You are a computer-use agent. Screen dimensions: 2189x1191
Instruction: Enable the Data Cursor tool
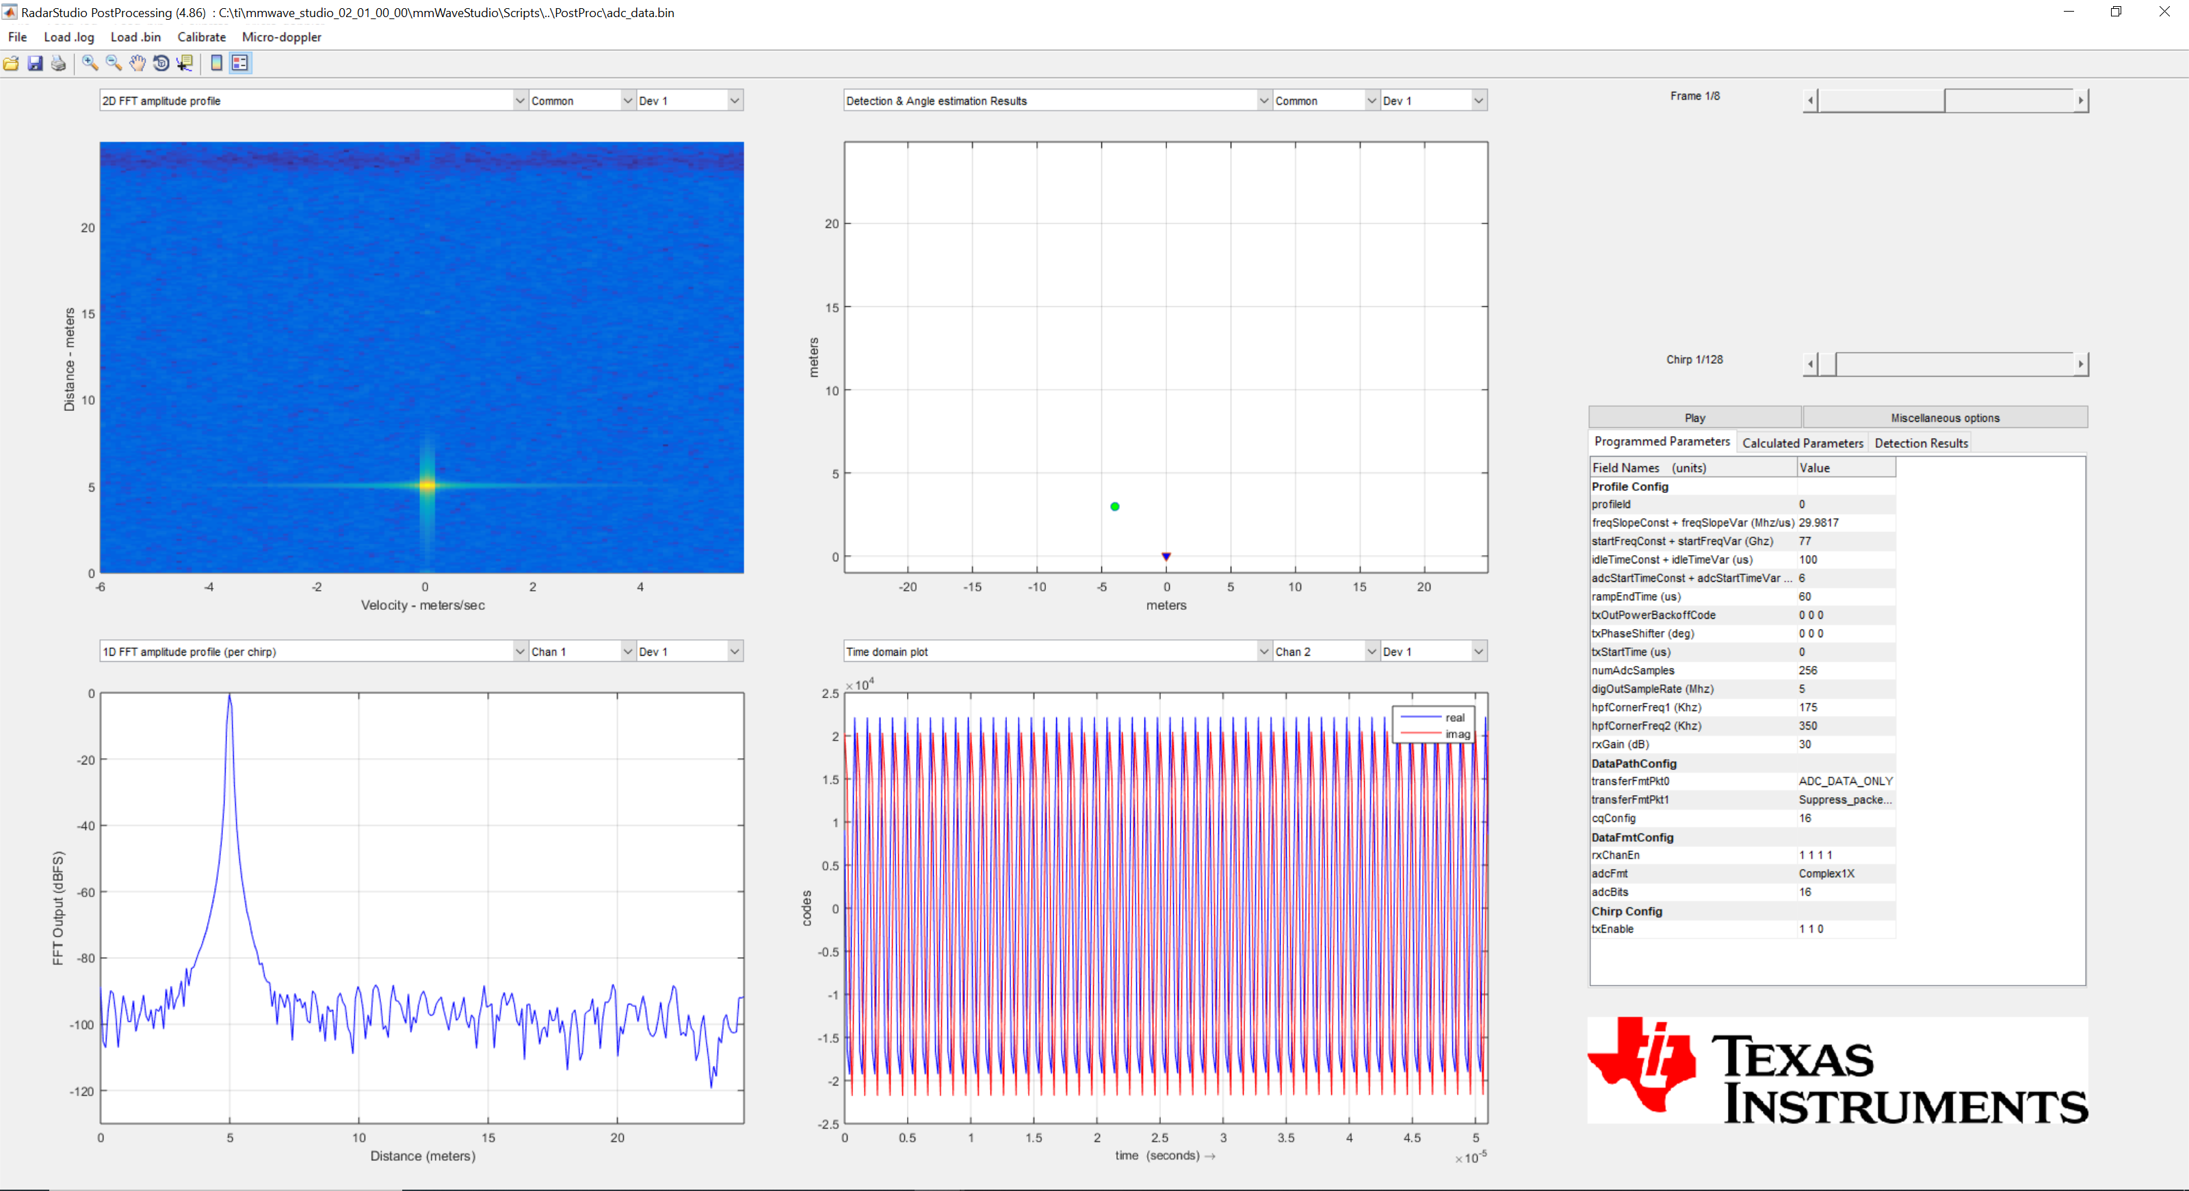[185, 64]
